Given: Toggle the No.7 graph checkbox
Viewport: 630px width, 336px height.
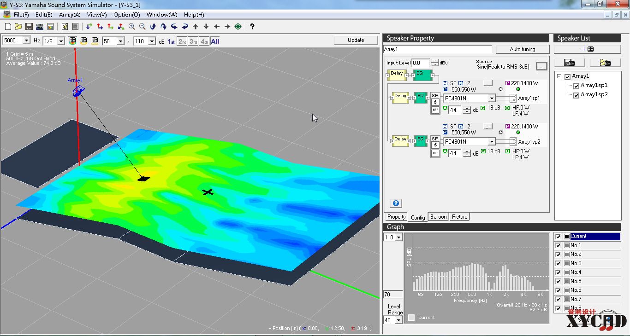Looking at the screenshot, I should tap(558, 299).
